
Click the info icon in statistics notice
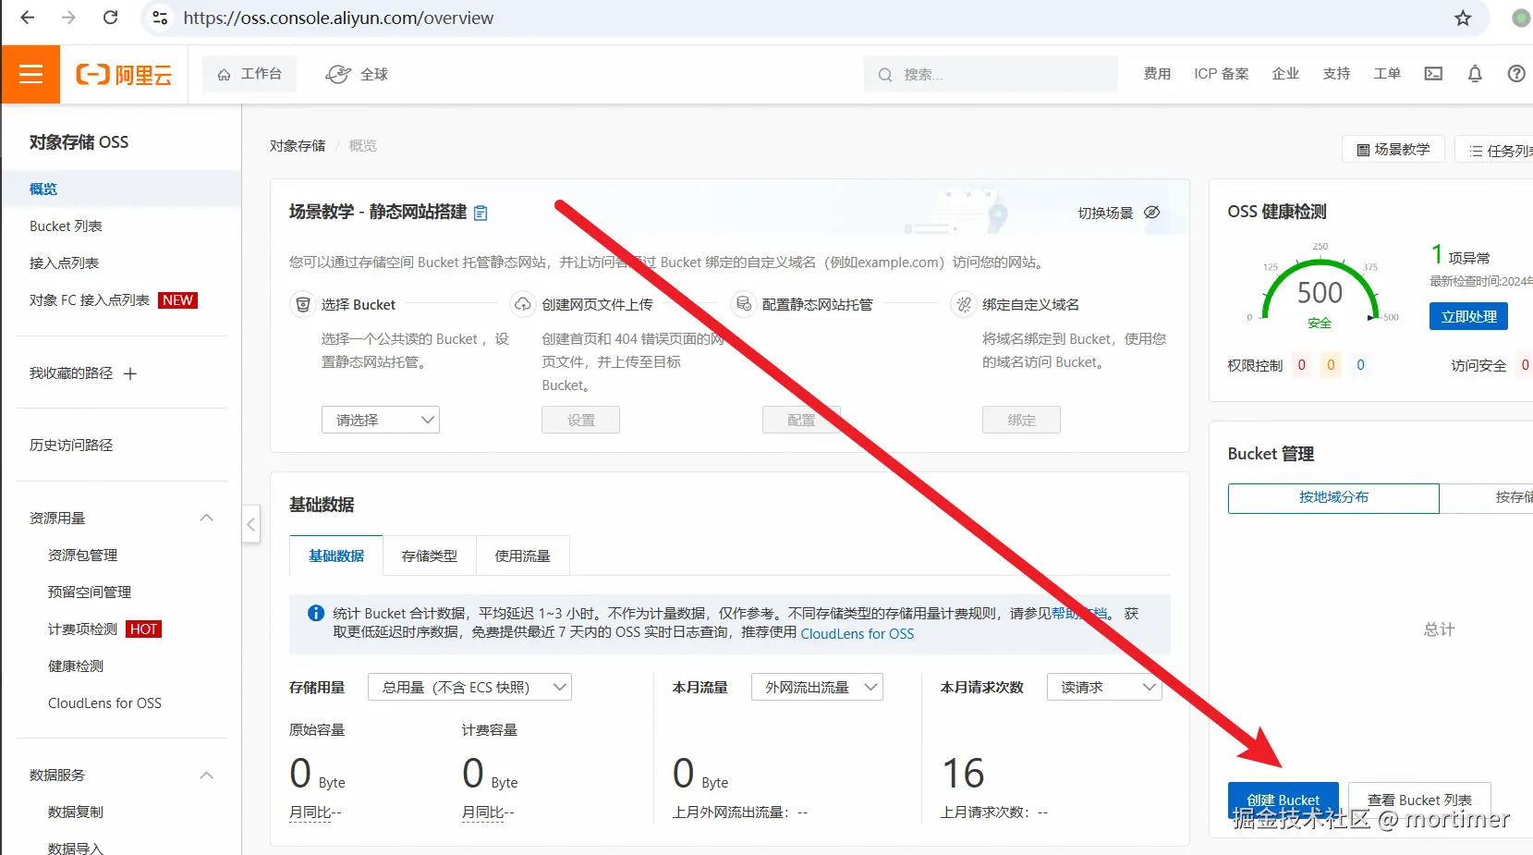(x=315, y=613)
